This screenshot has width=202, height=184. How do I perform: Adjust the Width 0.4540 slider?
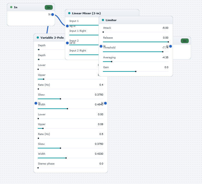pos(71,109)
